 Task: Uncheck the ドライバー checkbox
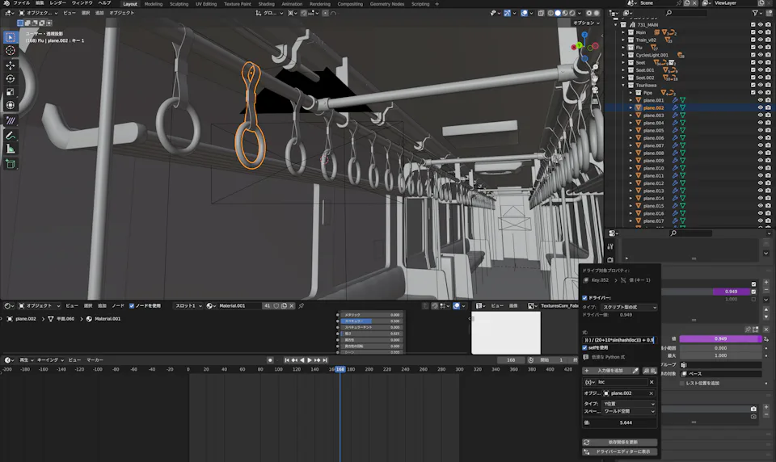point(585,298)
